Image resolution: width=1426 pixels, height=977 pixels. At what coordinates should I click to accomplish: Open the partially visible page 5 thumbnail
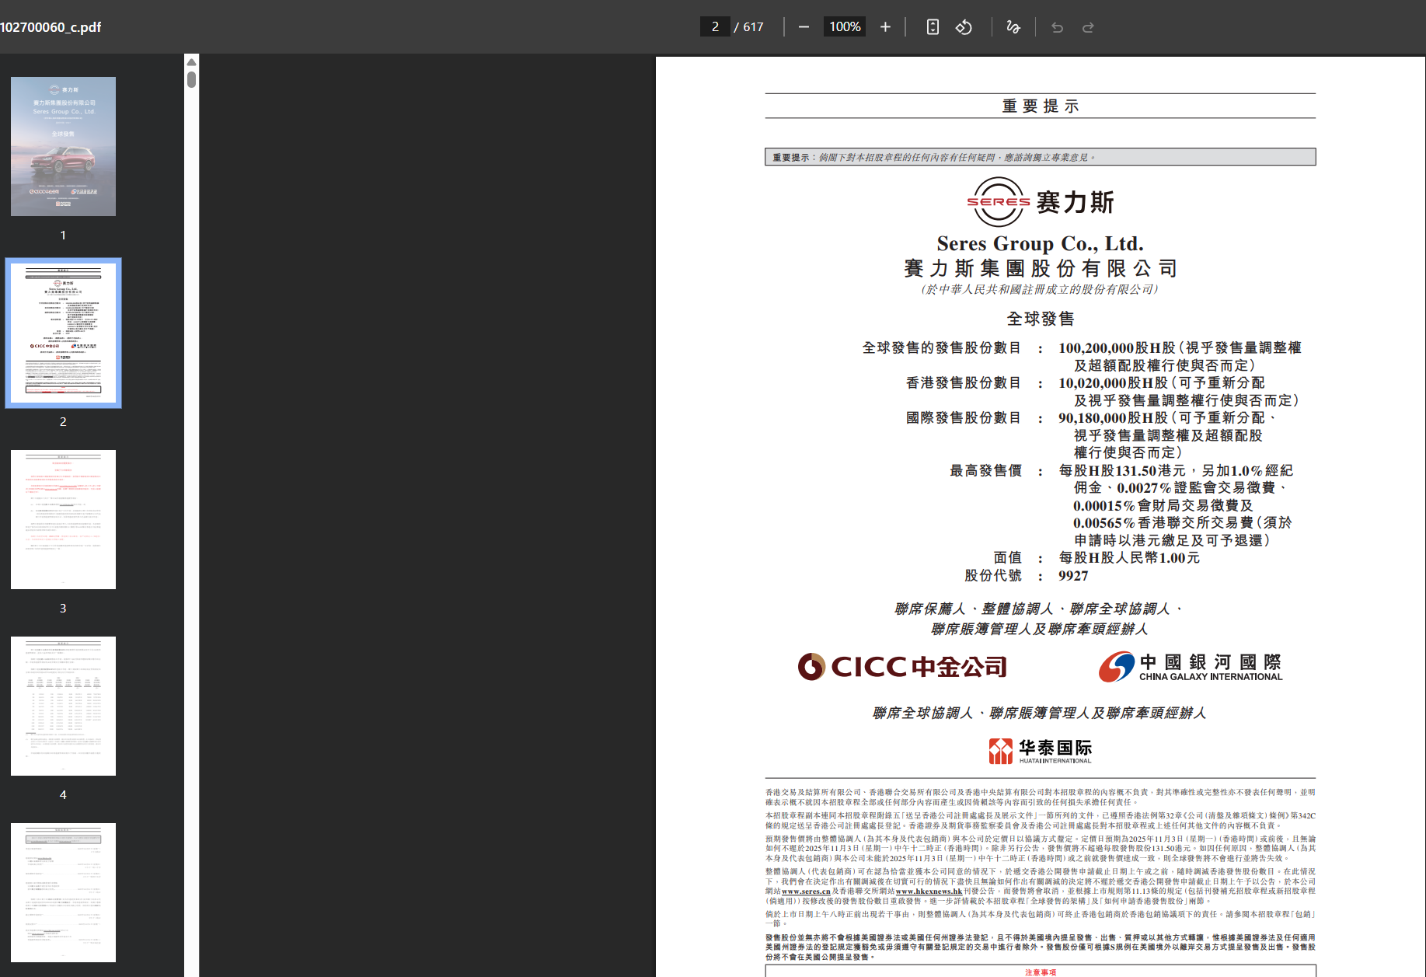click(x=63, y=892)
